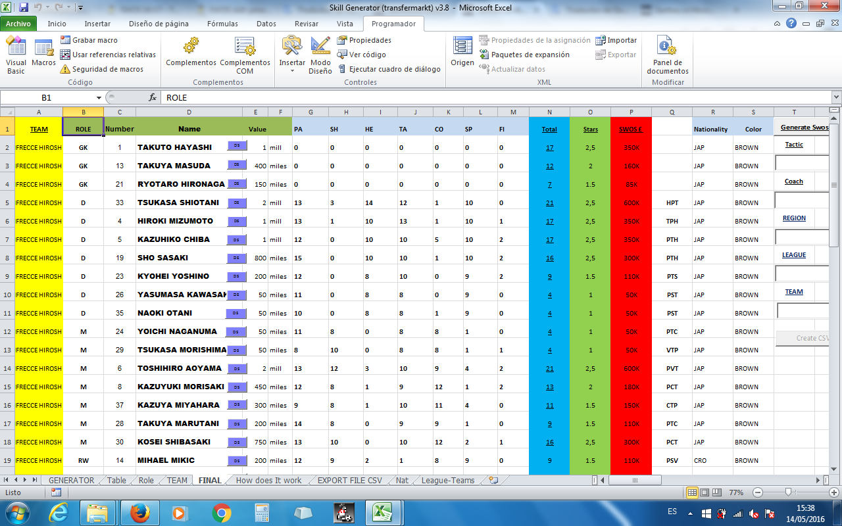Click the Tactic input box
This screenshot has width=842, height=526.
pos(803,162)
